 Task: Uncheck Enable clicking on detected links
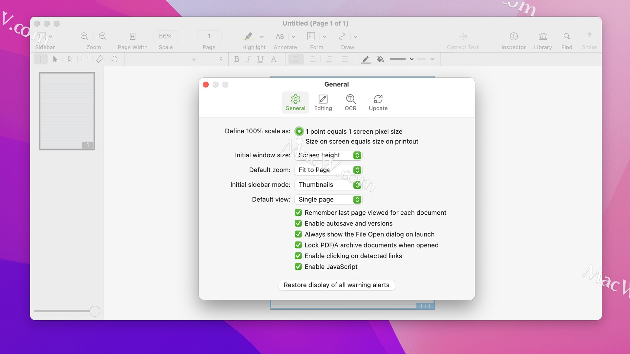coord(298,256)
